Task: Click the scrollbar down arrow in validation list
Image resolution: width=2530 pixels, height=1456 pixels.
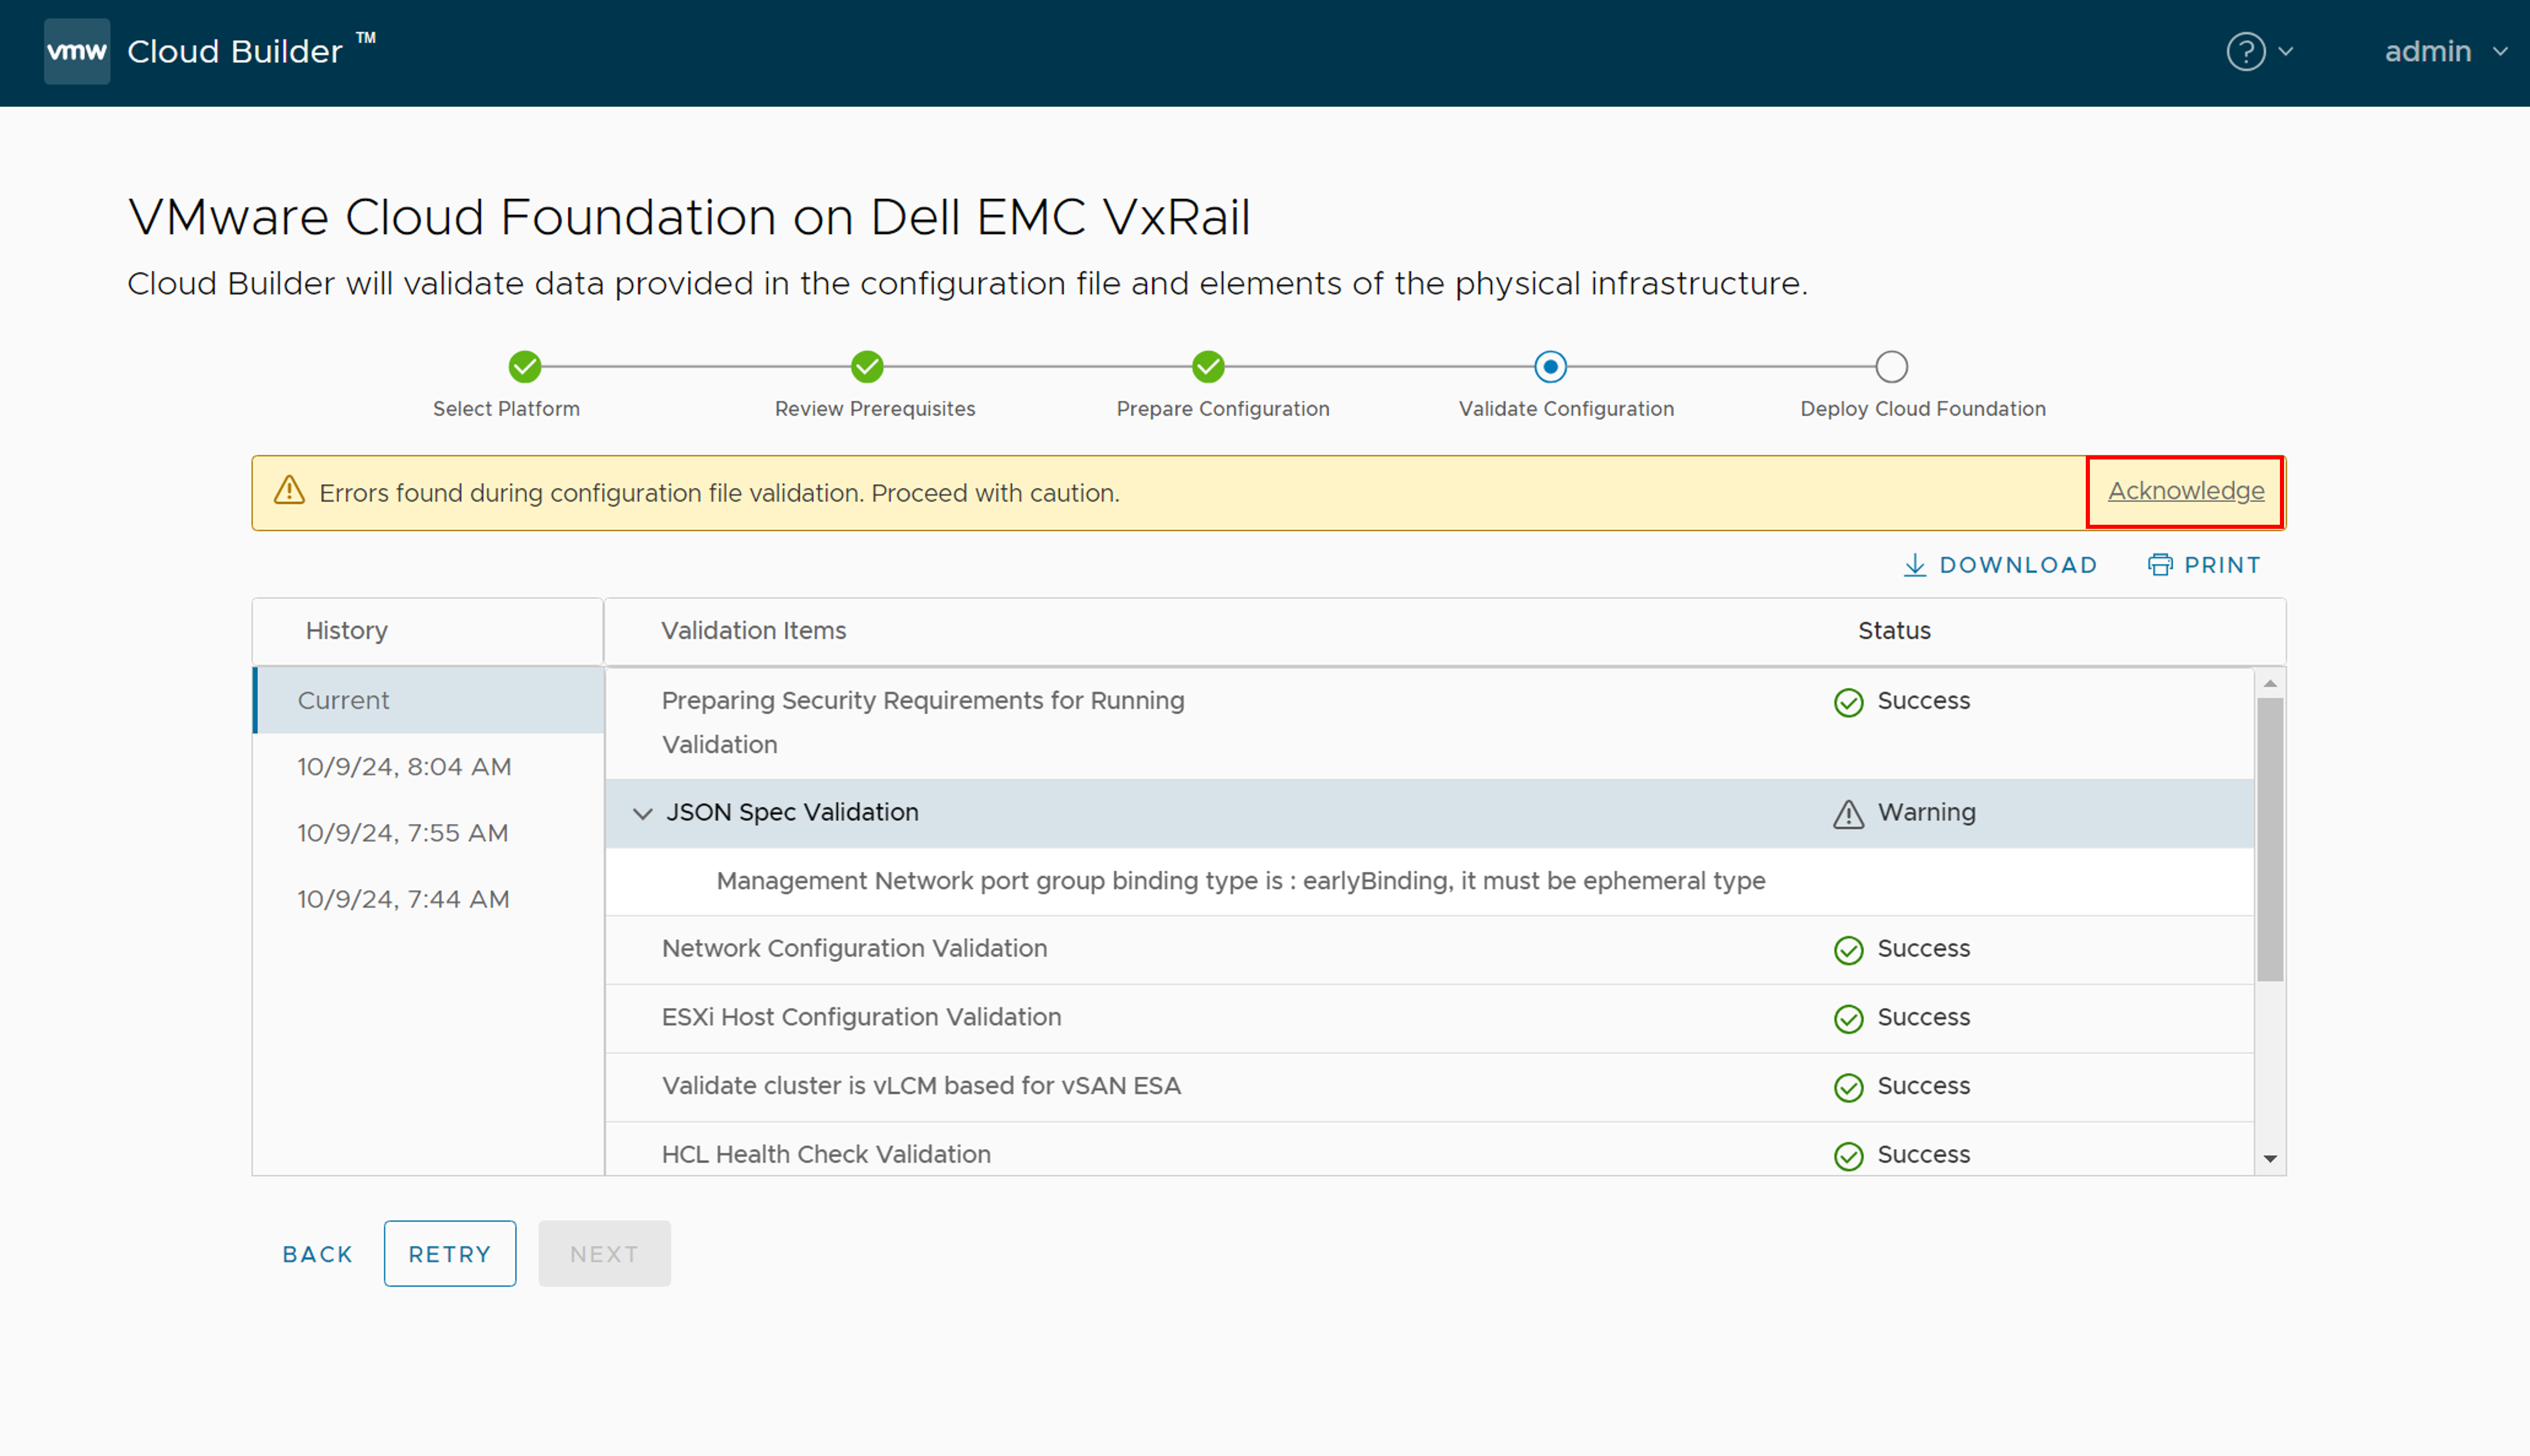Action: click(2270, 1158)
